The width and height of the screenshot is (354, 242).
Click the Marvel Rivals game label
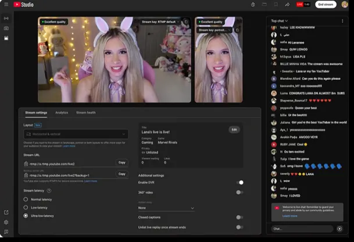(x=167, y=143)
